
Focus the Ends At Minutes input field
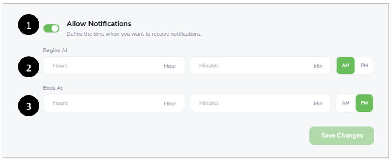click(260, 103)
